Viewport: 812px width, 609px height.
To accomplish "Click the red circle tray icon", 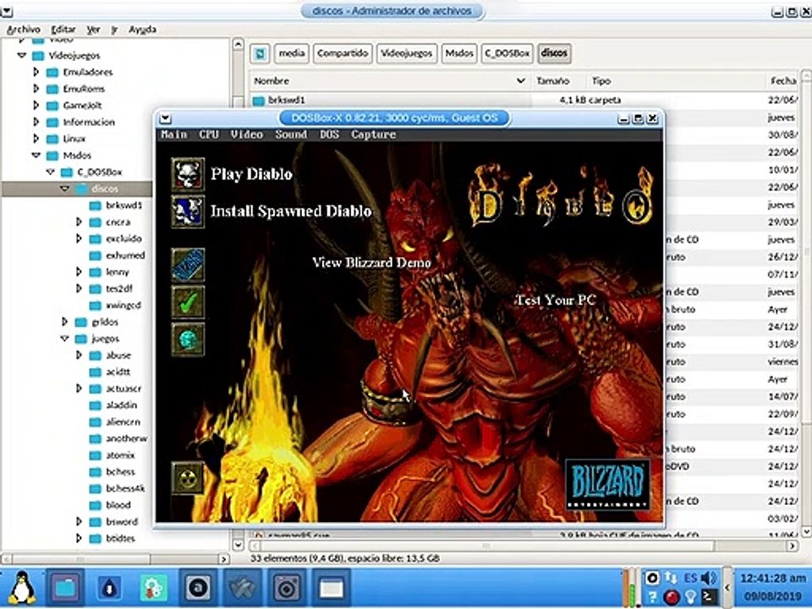I will click(671, 597).
